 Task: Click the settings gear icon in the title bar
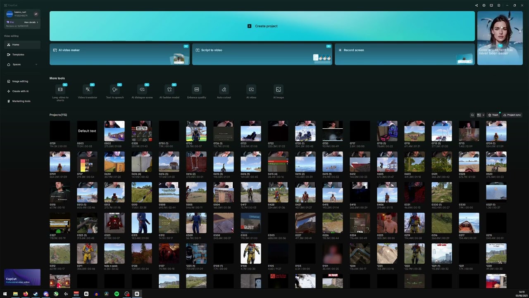click(x=499, y=5)
